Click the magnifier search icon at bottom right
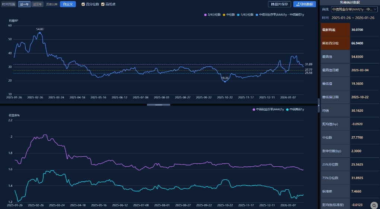The height and width of the screenshot is (209, 380). (x=374, y=205)
